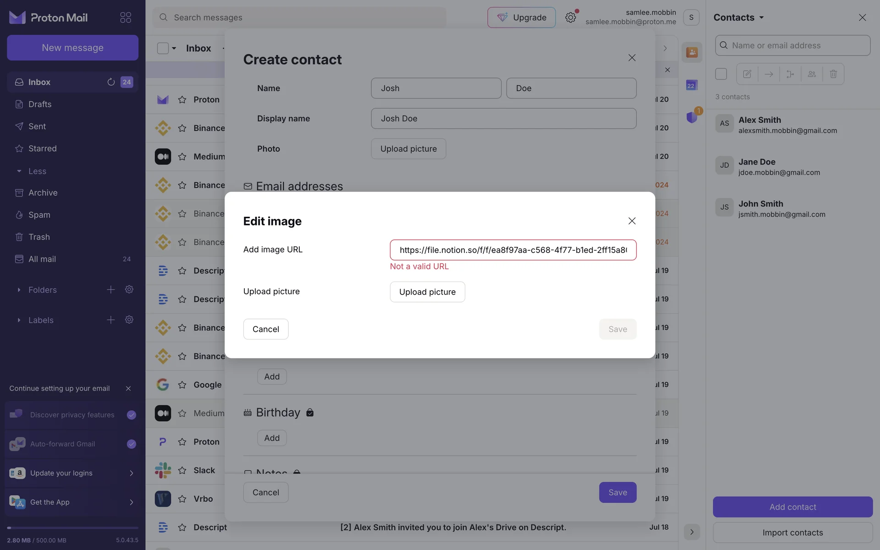Viewport: 880px width, 550px height.
Task: Open the calendar icon in side strip
Action: click(x=691, y=85)
